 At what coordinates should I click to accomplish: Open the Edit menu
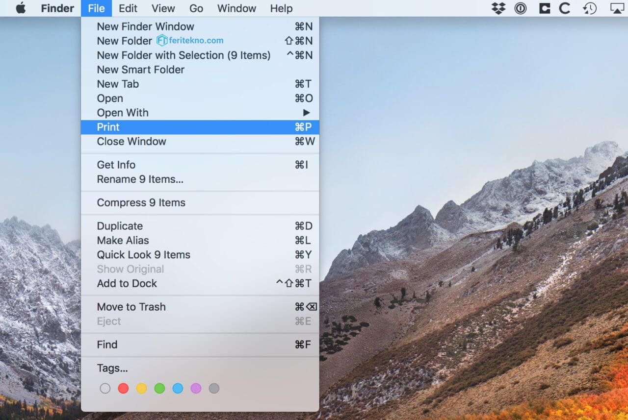pos(128,8)
